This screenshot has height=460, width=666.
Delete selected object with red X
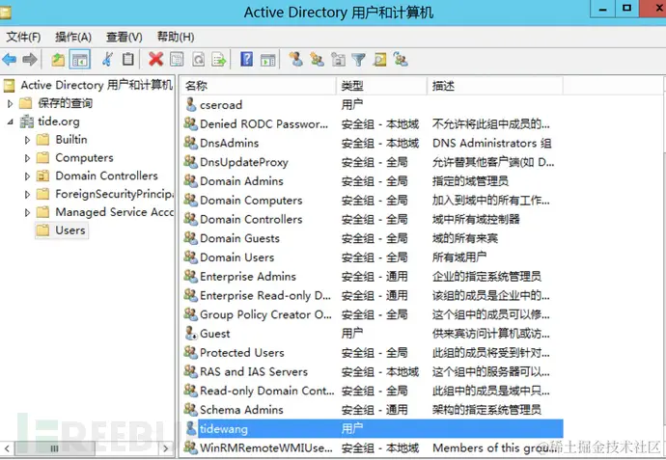155,60
